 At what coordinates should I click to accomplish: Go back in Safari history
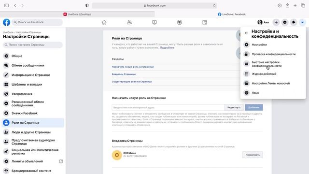point(15,5)
